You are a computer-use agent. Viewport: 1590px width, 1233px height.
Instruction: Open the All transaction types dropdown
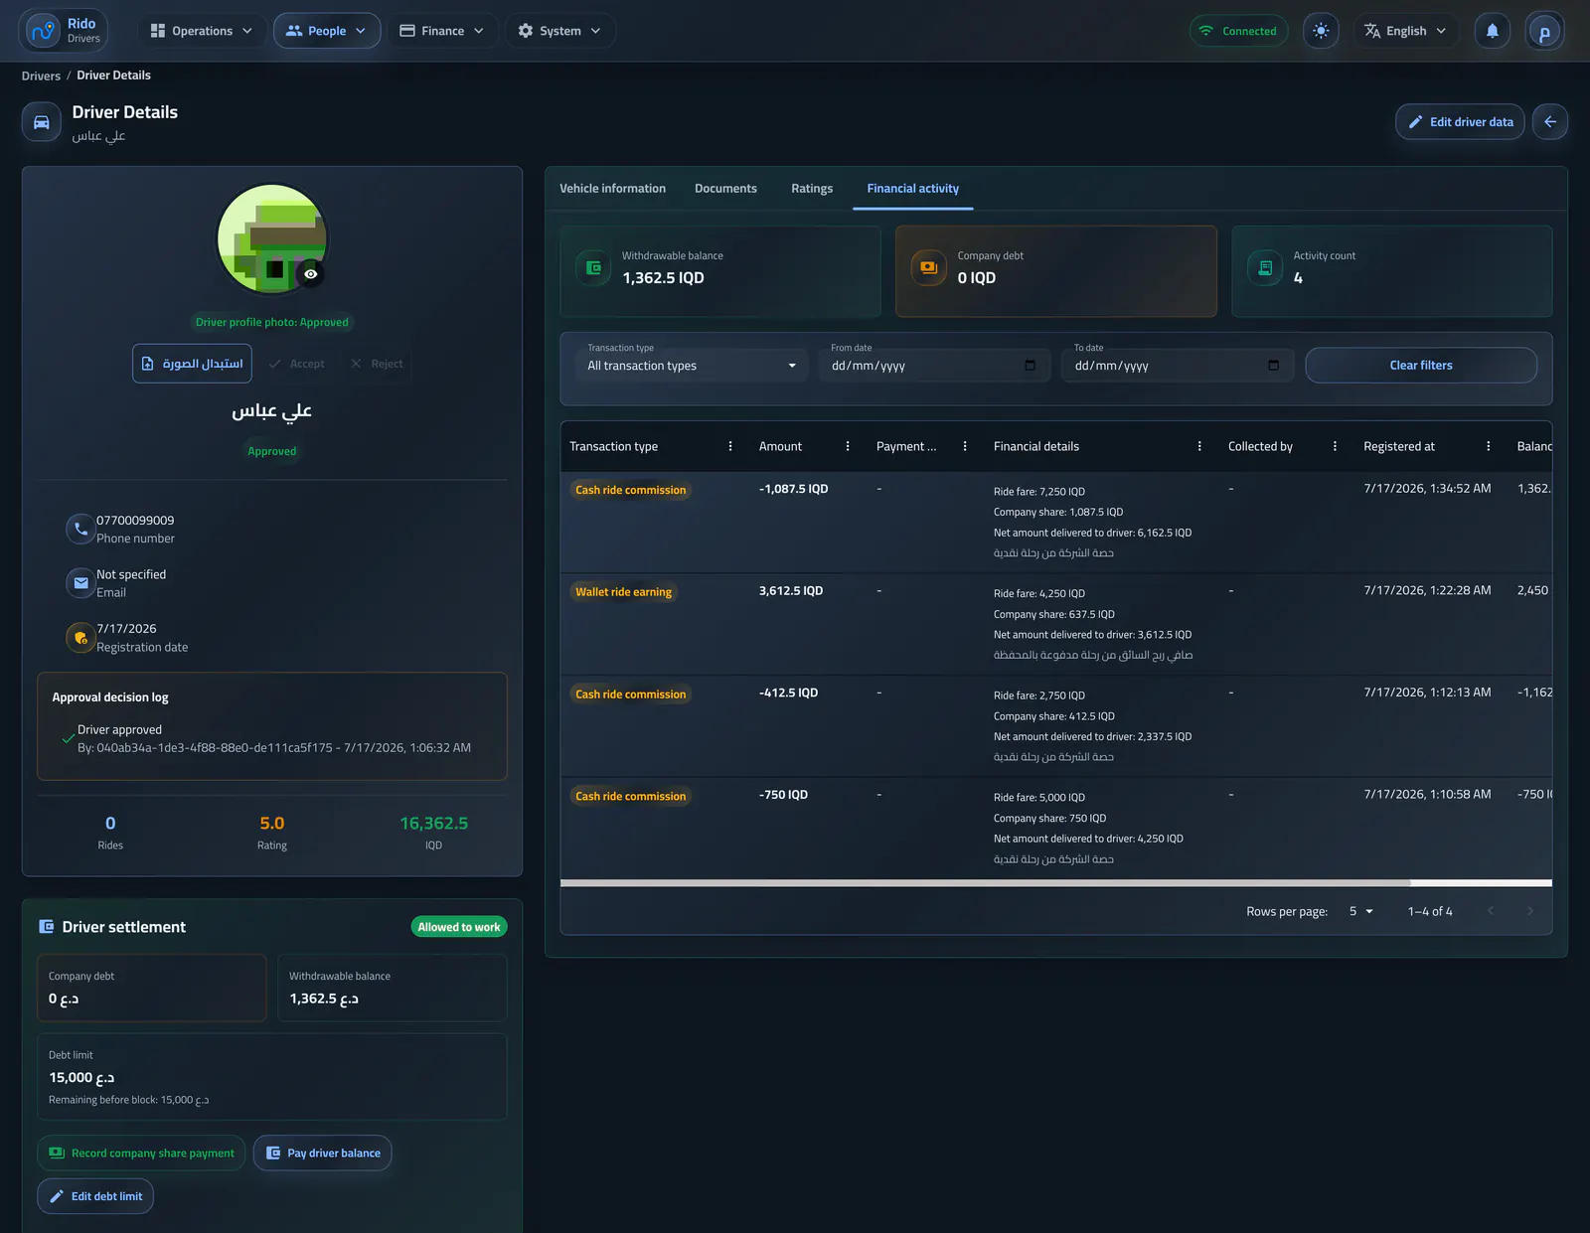[x=692, y=366]
